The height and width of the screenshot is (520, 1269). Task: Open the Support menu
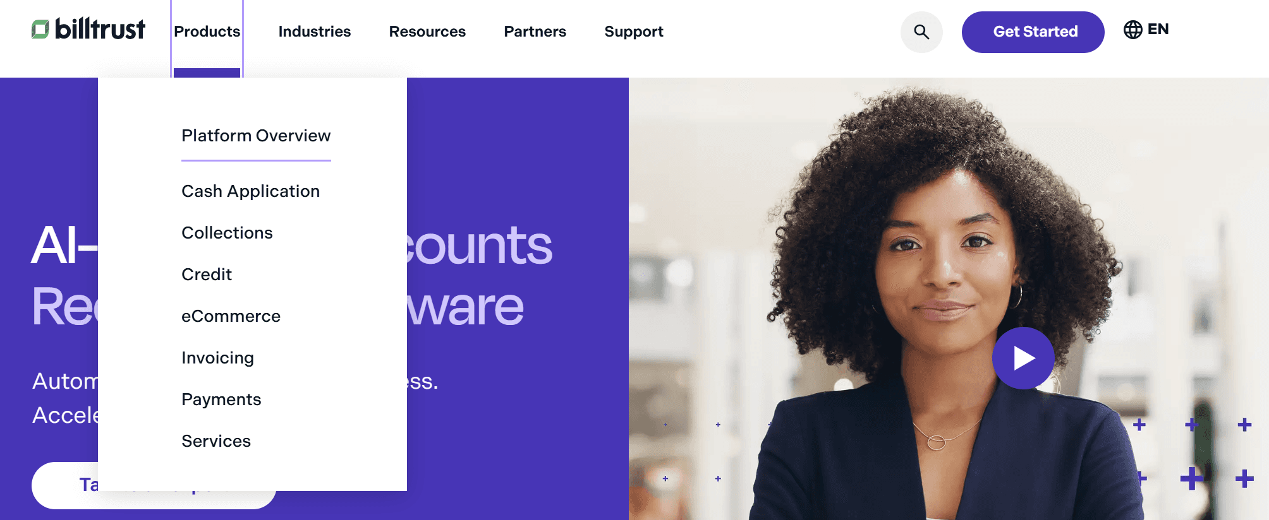coord(634,32)
